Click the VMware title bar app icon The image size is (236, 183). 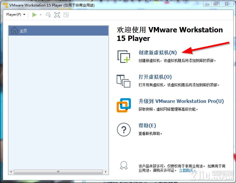click(x=5, y=5)
